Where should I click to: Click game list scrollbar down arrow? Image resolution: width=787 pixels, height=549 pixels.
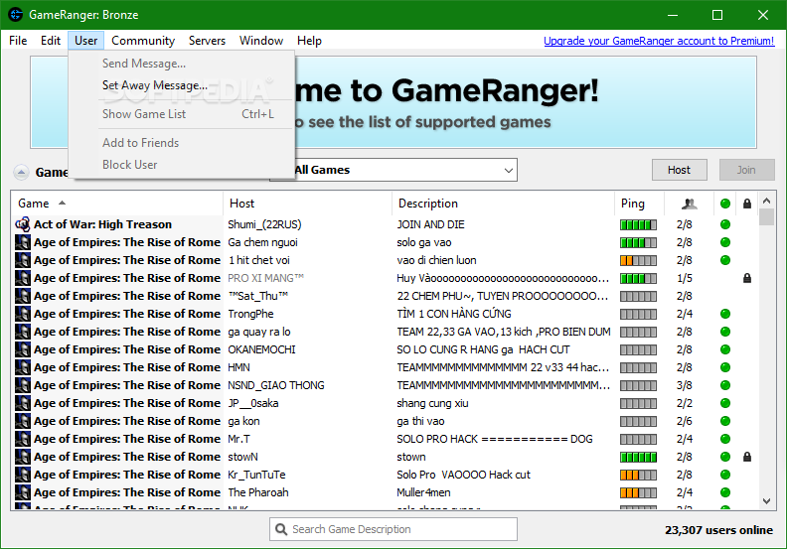tap(766, 501)
